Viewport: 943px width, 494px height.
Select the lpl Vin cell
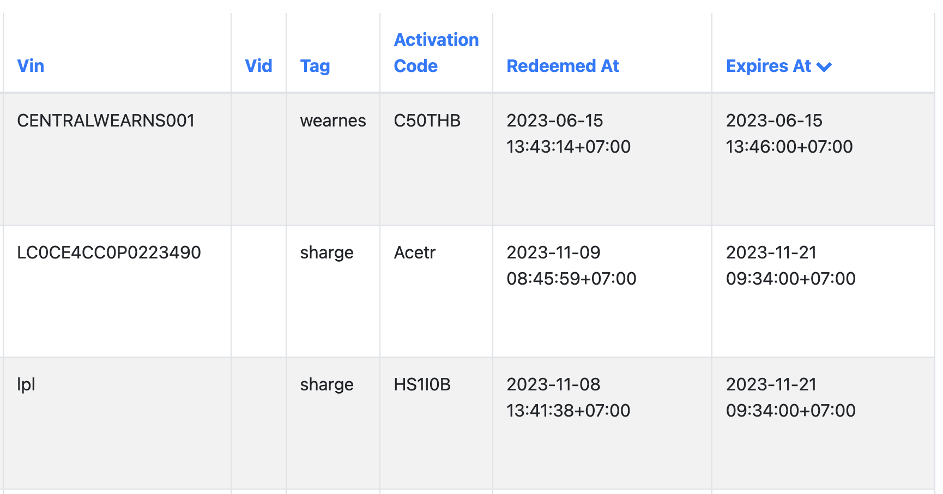26,384
